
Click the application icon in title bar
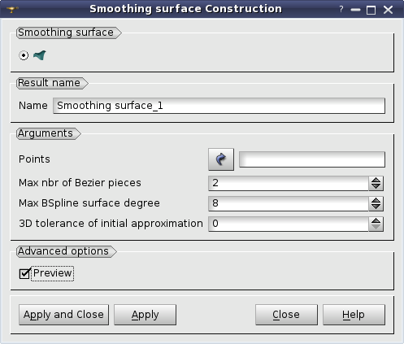click(x=12, y=10)
